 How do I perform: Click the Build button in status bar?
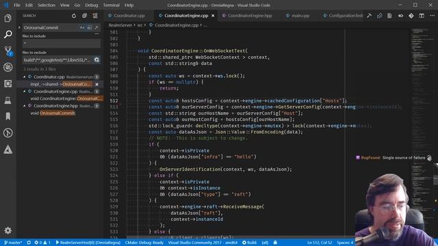tap(249, 243)
